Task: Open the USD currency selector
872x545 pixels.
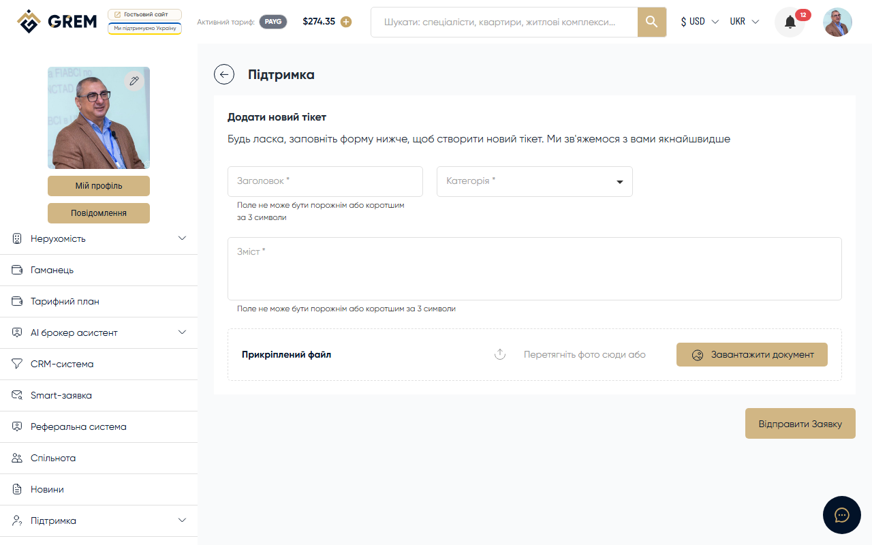Action: (700, 22)
